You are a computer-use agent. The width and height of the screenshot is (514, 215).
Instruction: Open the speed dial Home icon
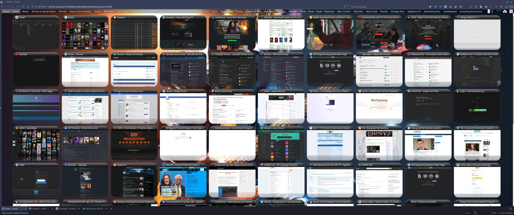pos(499,11)
